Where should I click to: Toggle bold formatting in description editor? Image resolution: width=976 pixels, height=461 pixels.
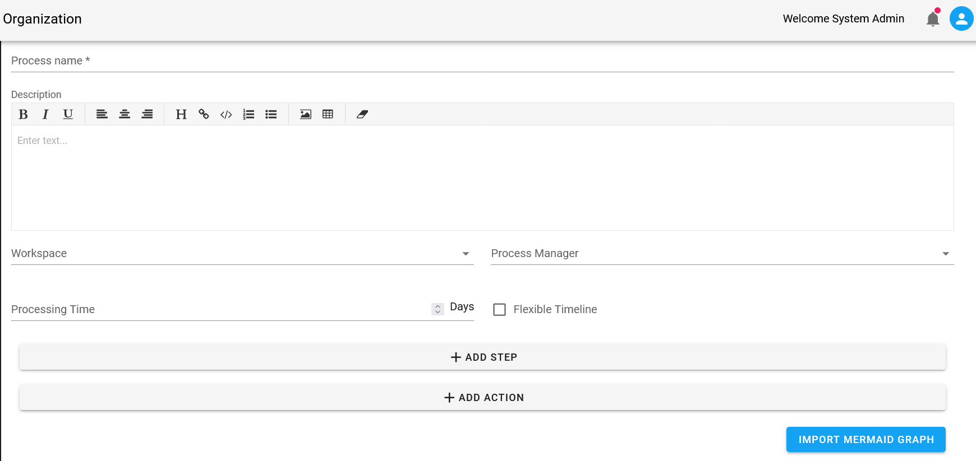pos(23,114)
